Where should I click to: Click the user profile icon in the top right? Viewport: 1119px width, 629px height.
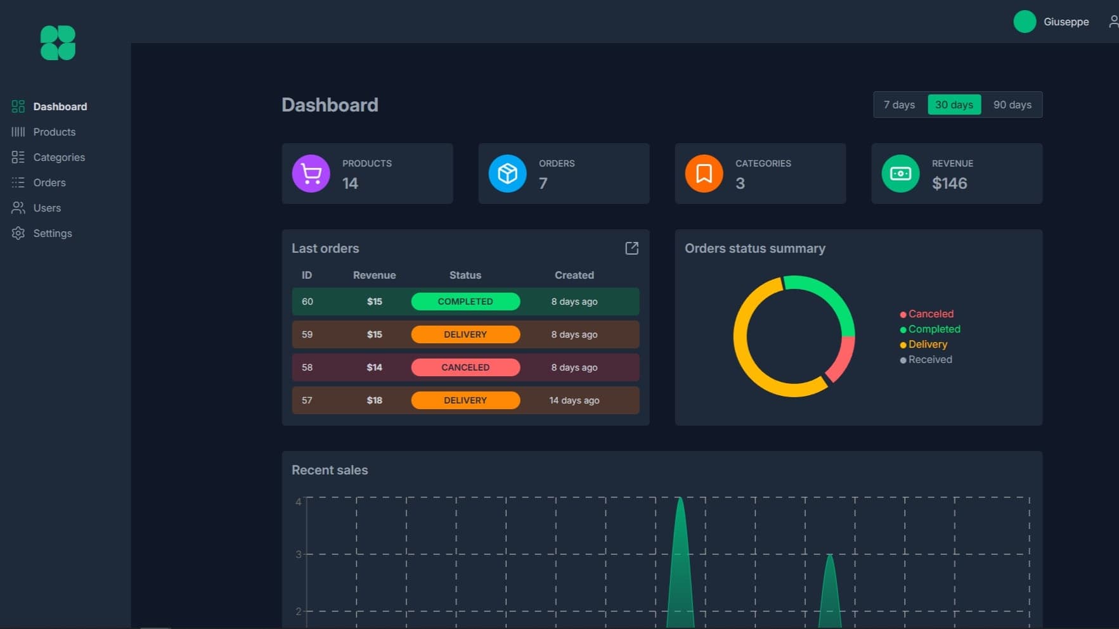[1113, 21]
